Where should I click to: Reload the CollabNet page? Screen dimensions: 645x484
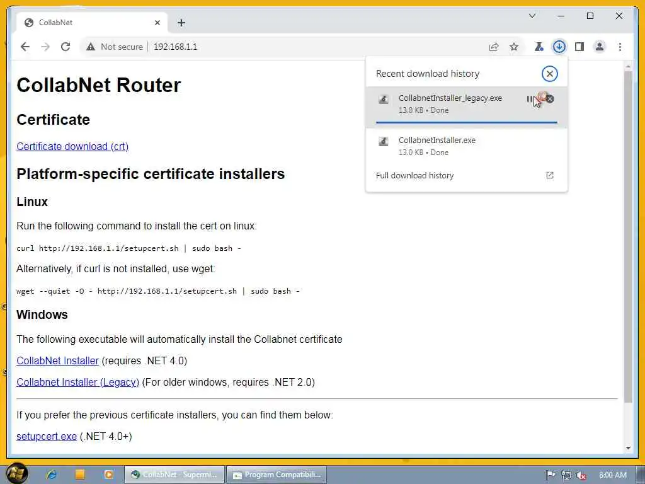pos(66,47)
